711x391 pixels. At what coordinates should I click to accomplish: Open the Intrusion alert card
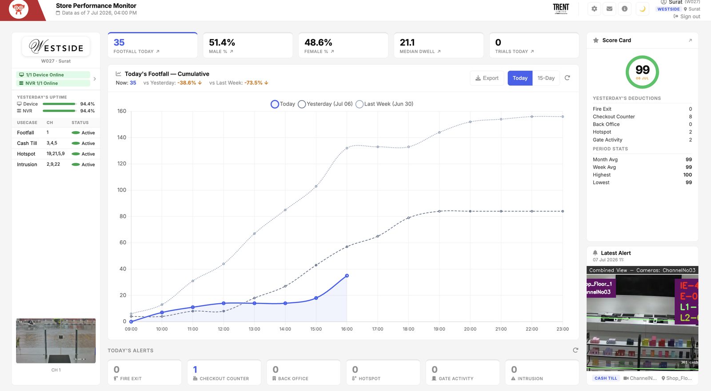(x=542, y=373)
